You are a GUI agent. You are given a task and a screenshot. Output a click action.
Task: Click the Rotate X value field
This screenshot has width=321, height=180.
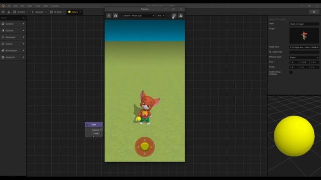(x=294, y=67)
